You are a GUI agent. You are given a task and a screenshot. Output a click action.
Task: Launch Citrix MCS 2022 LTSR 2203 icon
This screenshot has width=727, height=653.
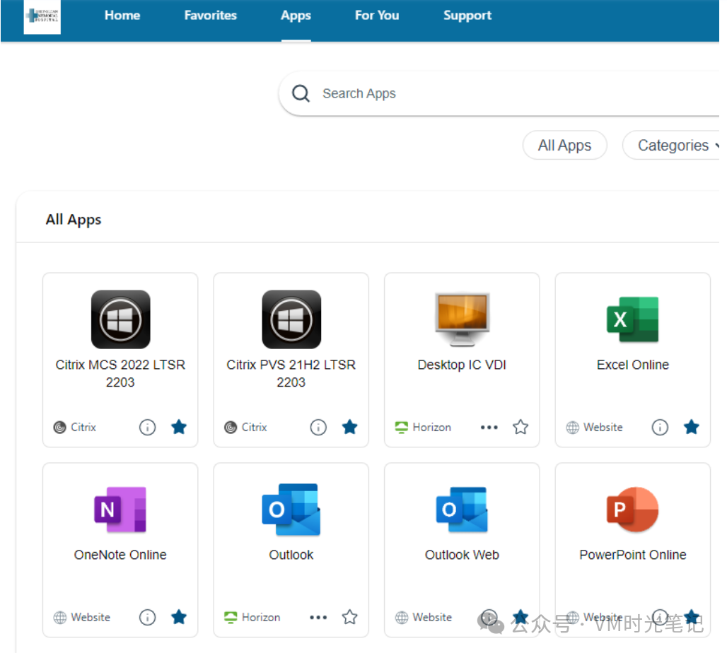tap(120, 319)
